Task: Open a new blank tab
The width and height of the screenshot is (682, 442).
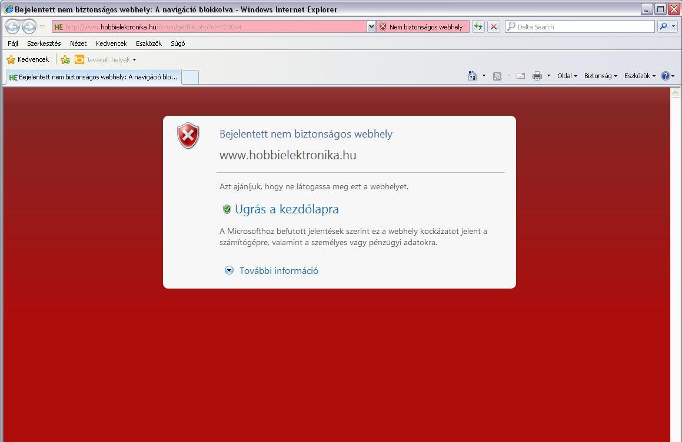Action: click(x=190, y=77)
